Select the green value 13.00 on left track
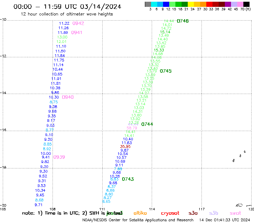This screenshot has height=223, width=254. pos(62,37)
